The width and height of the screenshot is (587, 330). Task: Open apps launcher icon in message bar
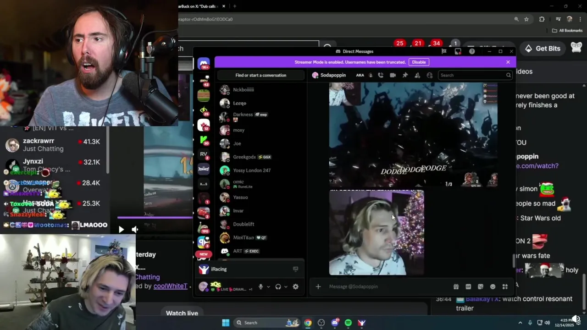[x=505, y=286]
